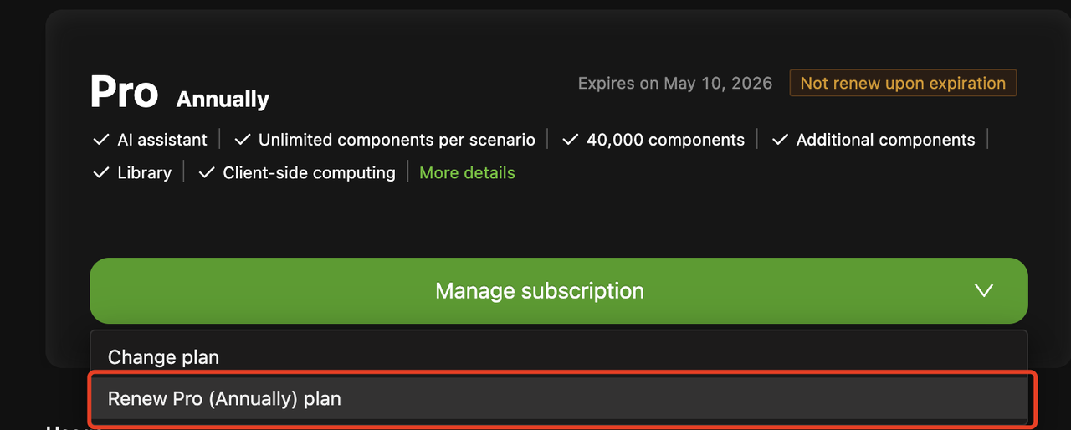Click the Not renew upon expiration badge
This screenshot has width=1071, height=430.
(903, 83)
